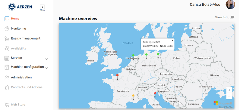Click the Lettland label on the map

[193, 37]
